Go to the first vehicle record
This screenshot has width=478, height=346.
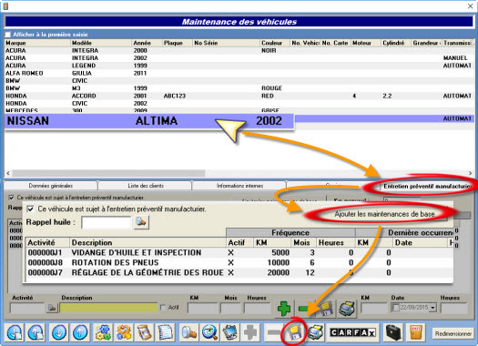point(15,332)
